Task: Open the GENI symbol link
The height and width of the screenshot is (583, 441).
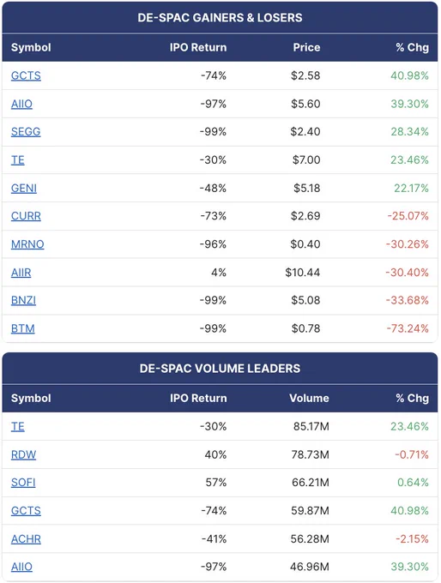Action: (24, 189)
